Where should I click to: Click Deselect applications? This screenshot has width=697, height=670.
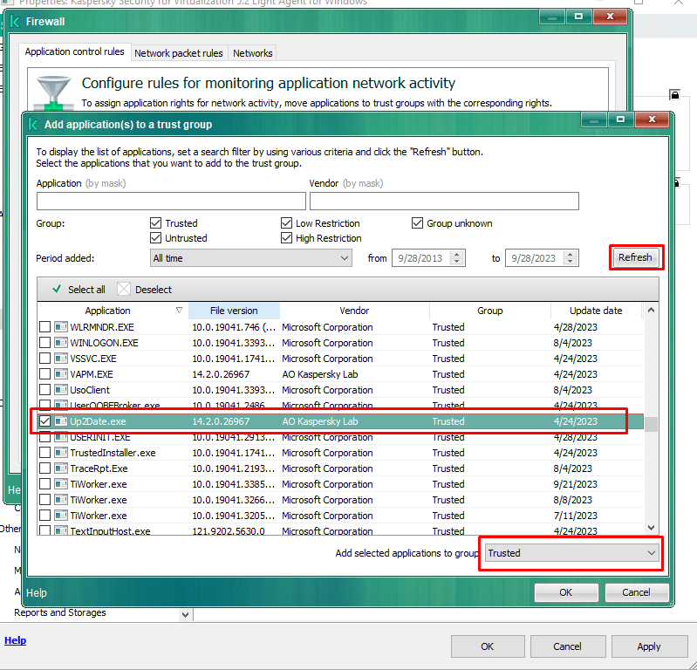[x=145, y=290]
